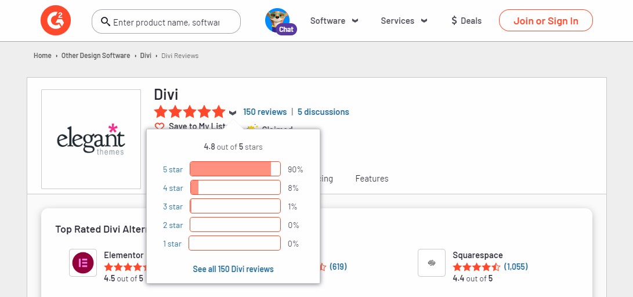Click the Join or Sign In button
Screen dimensions: 633x297
546,20
